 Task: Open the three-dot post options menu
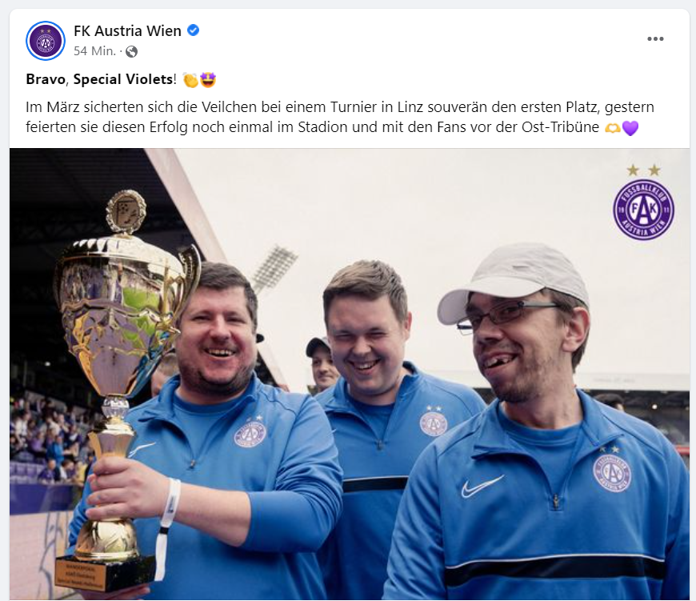(655, 39)
